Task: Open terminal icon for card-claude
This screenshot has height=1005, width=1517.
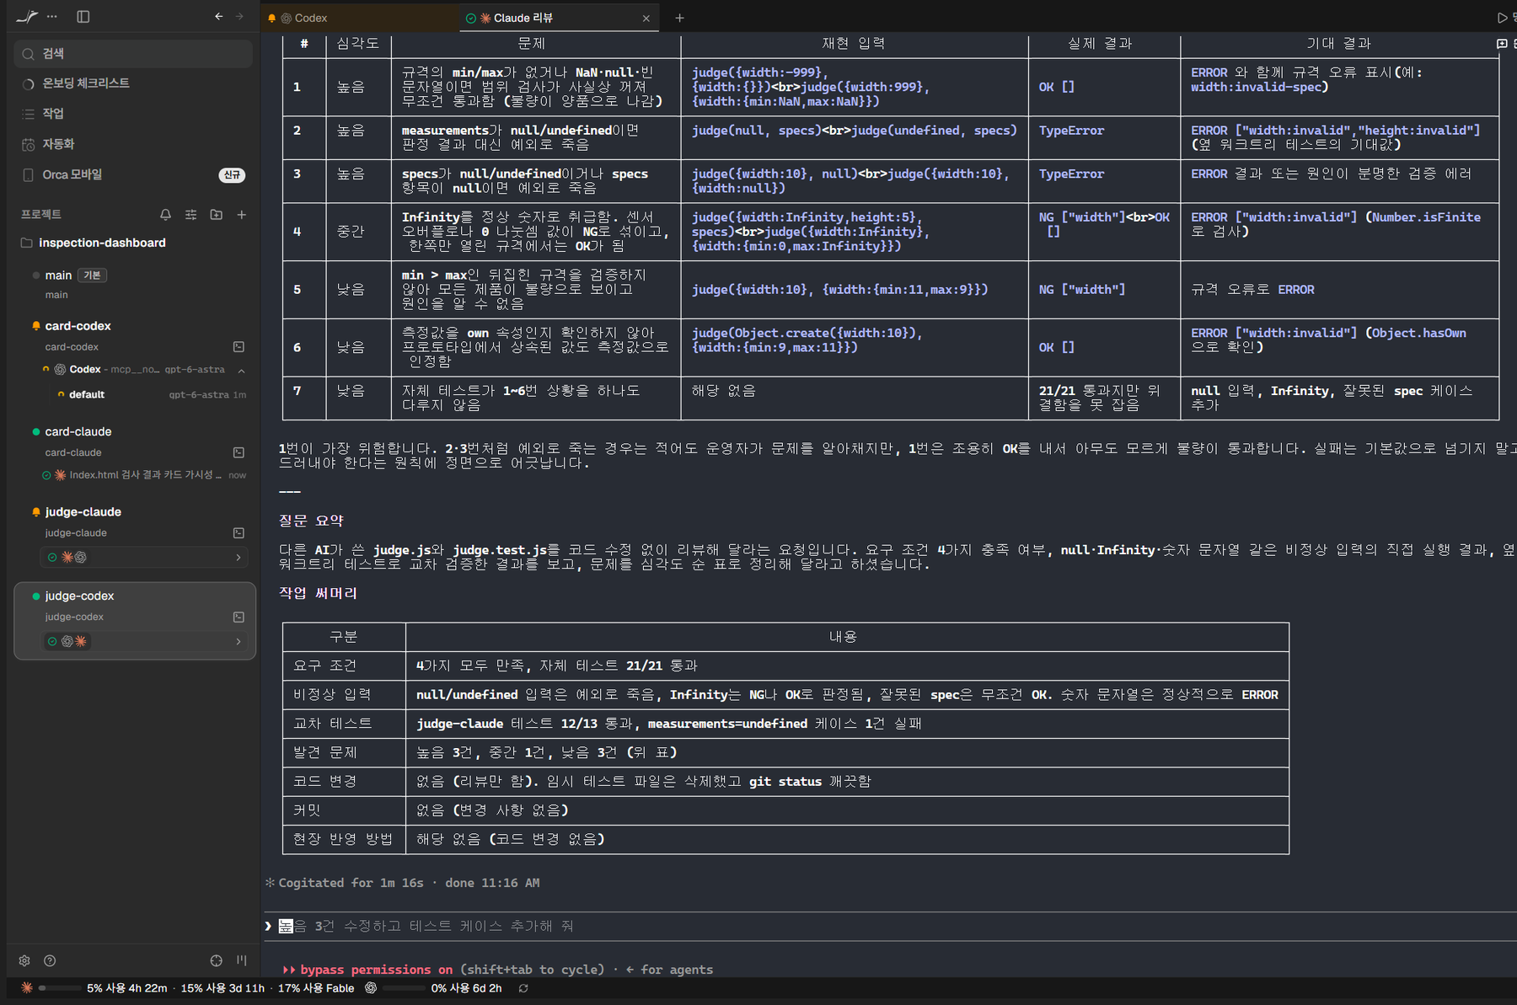Action: [x=239, y=452]
